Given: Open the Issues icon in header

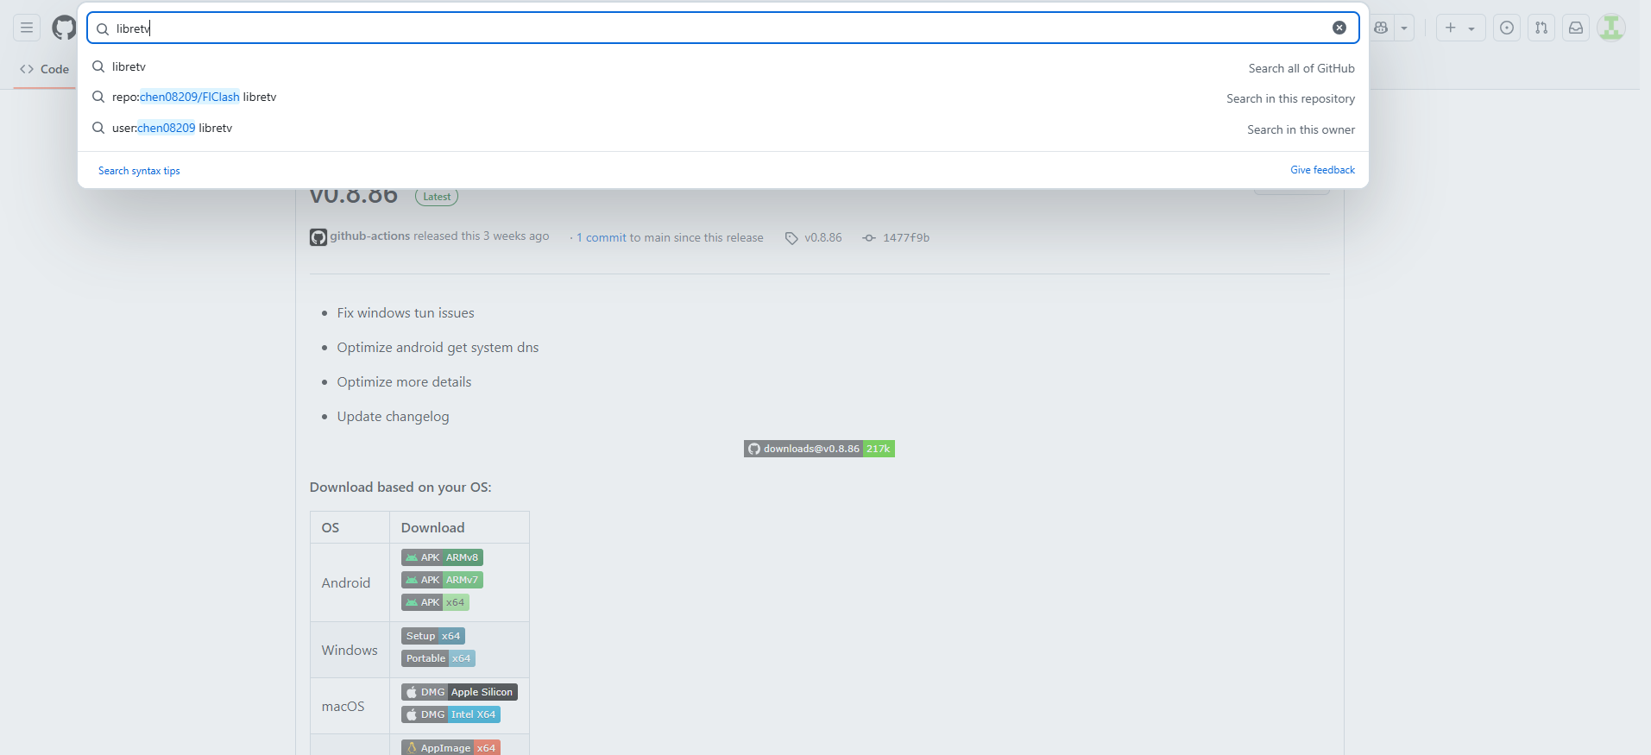Looking at the screenshot, I should coord(1507,28).
